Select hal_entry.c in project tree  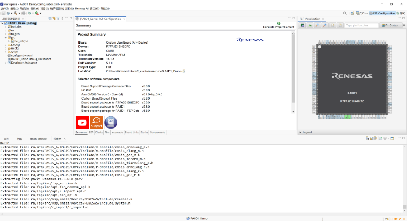[19, 41]
